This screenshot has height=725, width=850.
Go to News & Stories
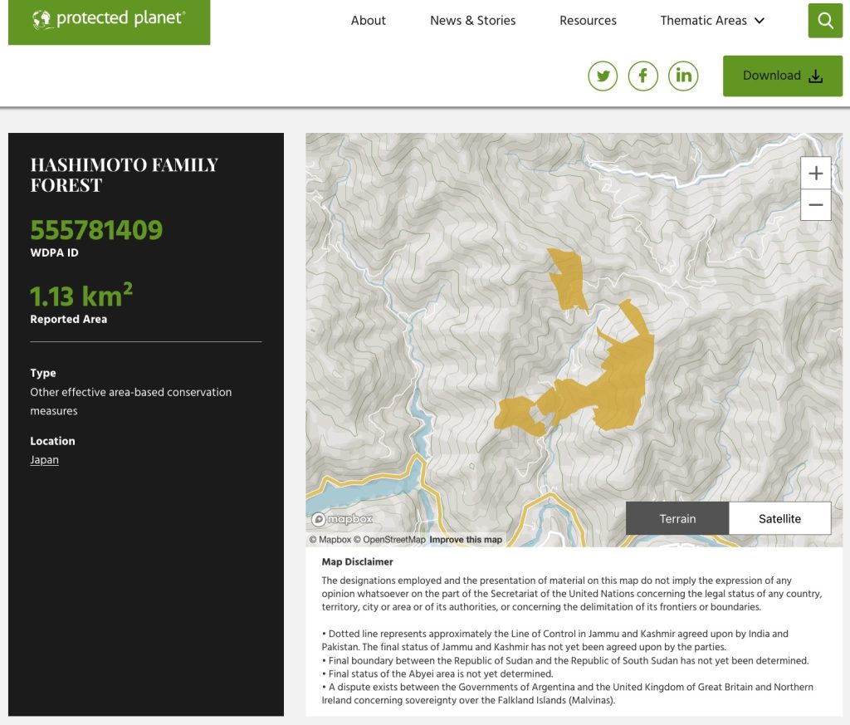point(472,21)
